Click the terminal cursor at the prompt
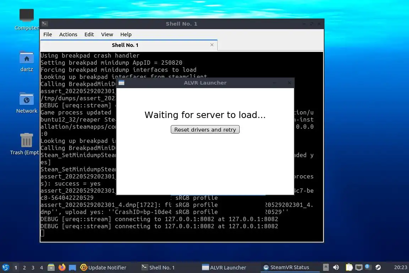409x273 pixels. click(x=42, y=233)
